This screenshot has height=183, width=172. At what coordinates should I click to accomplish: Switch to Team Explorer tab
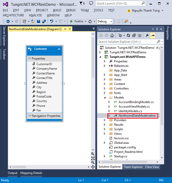tap(133, 167)
